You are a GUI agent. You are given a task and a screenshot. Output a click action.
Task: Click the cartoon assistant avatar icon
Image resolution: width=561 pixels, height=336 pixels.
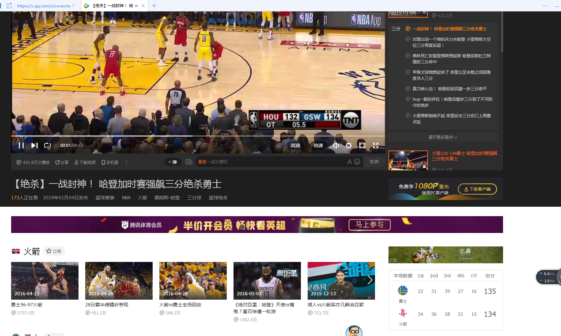point(354,331)
